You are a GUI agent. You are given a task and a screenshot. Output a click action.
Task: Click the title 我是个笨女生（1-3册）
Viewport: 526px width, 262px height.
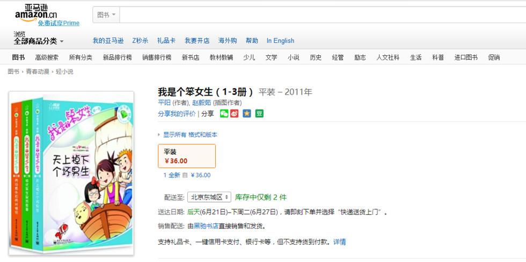[x=206, y=92]
